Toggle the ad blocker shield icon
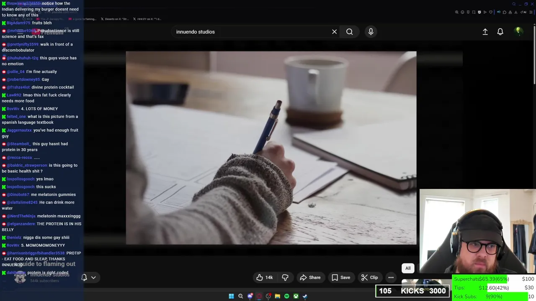536x301 pixels. (x=479, y=12)
